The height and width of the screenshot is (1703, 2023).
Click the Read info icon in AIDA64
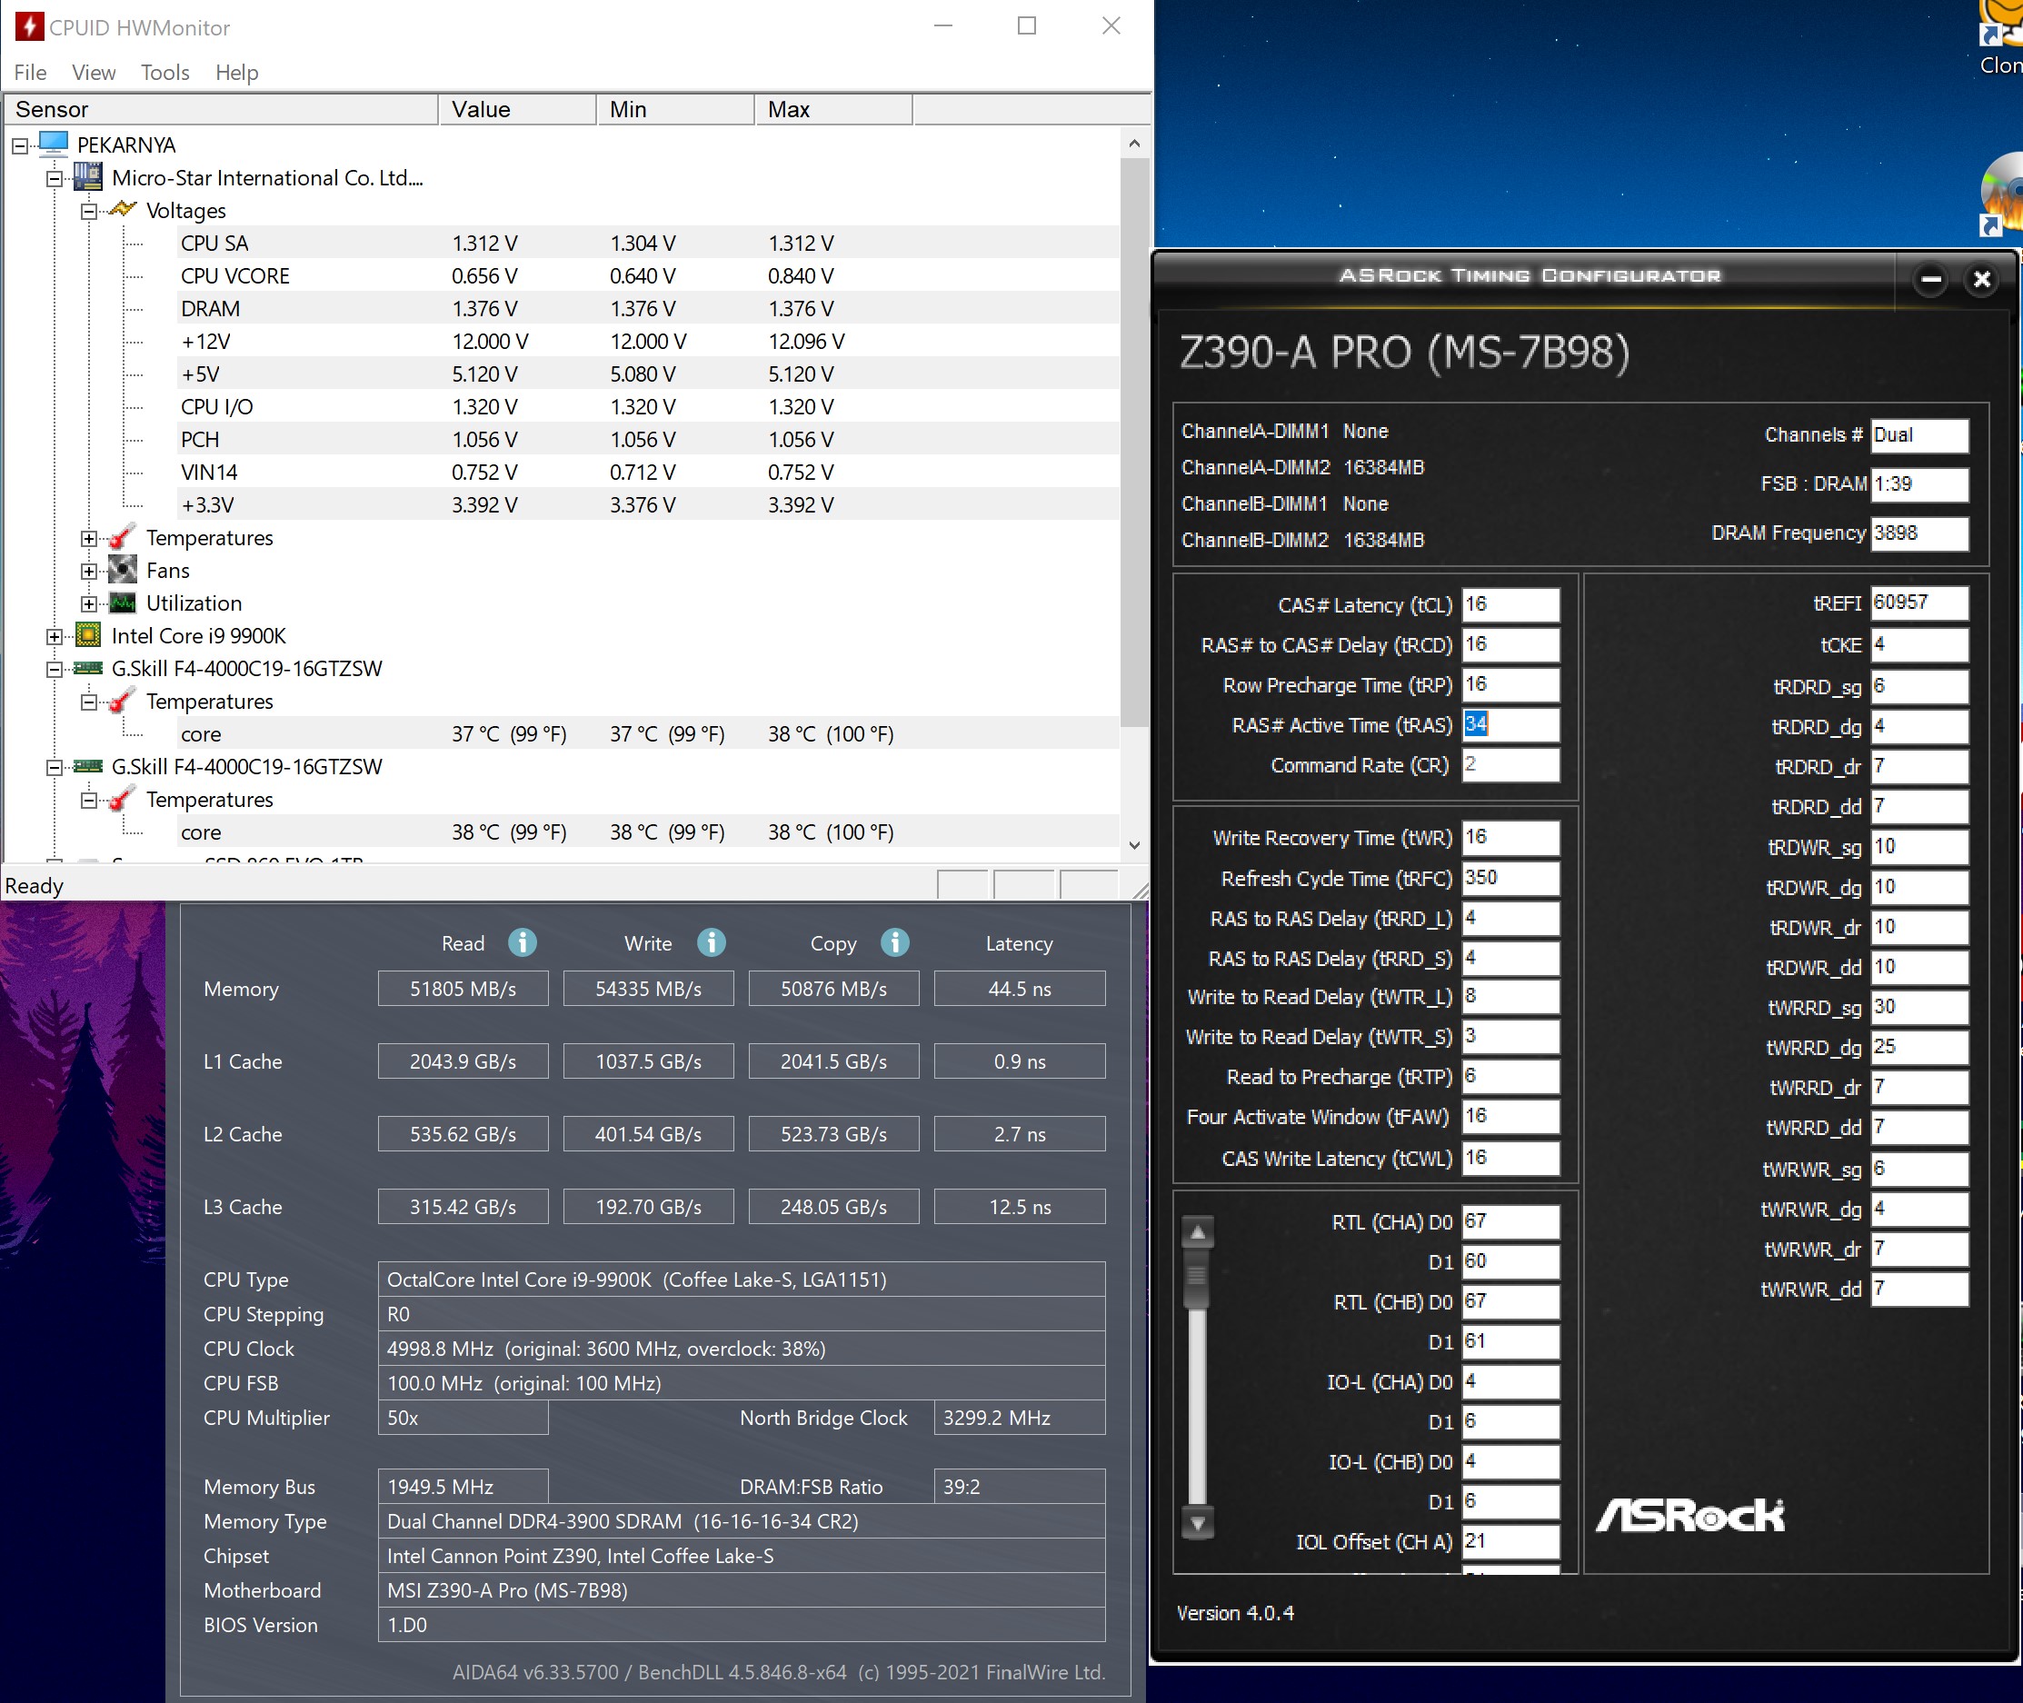(x=523, y=942)
